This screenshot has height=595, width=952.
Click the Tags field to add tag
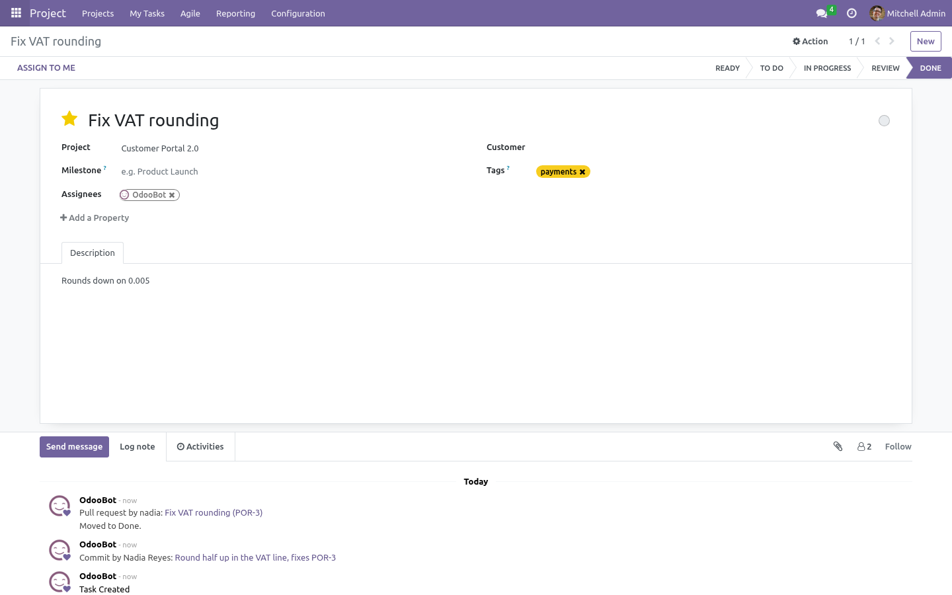click(740, 172)
